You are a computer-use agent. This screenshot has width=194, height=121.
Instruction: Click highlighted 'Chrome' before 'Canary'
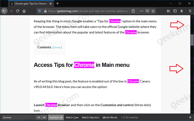133,81
